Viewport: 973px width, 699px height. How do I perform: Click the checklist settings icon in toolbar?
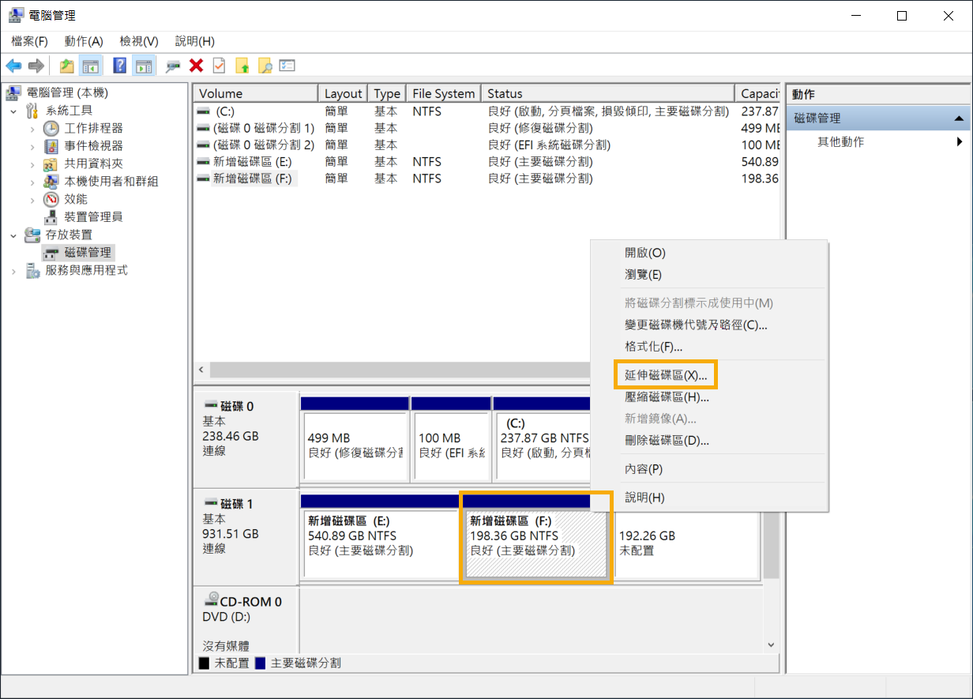tap(287, 66)
